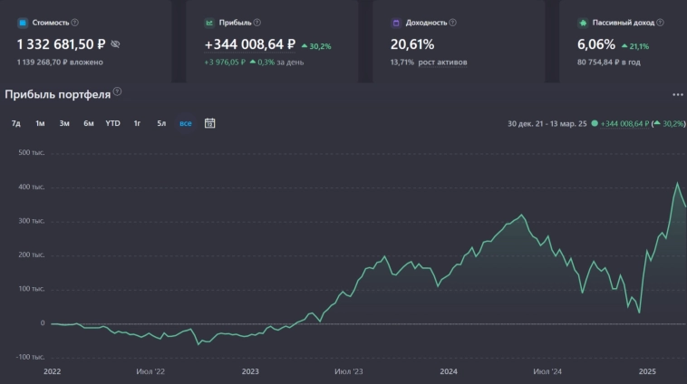Click the chart line near the 2025 peak
Image resolution: width=687 pixels, height=384 pixels.
[677, 184]
